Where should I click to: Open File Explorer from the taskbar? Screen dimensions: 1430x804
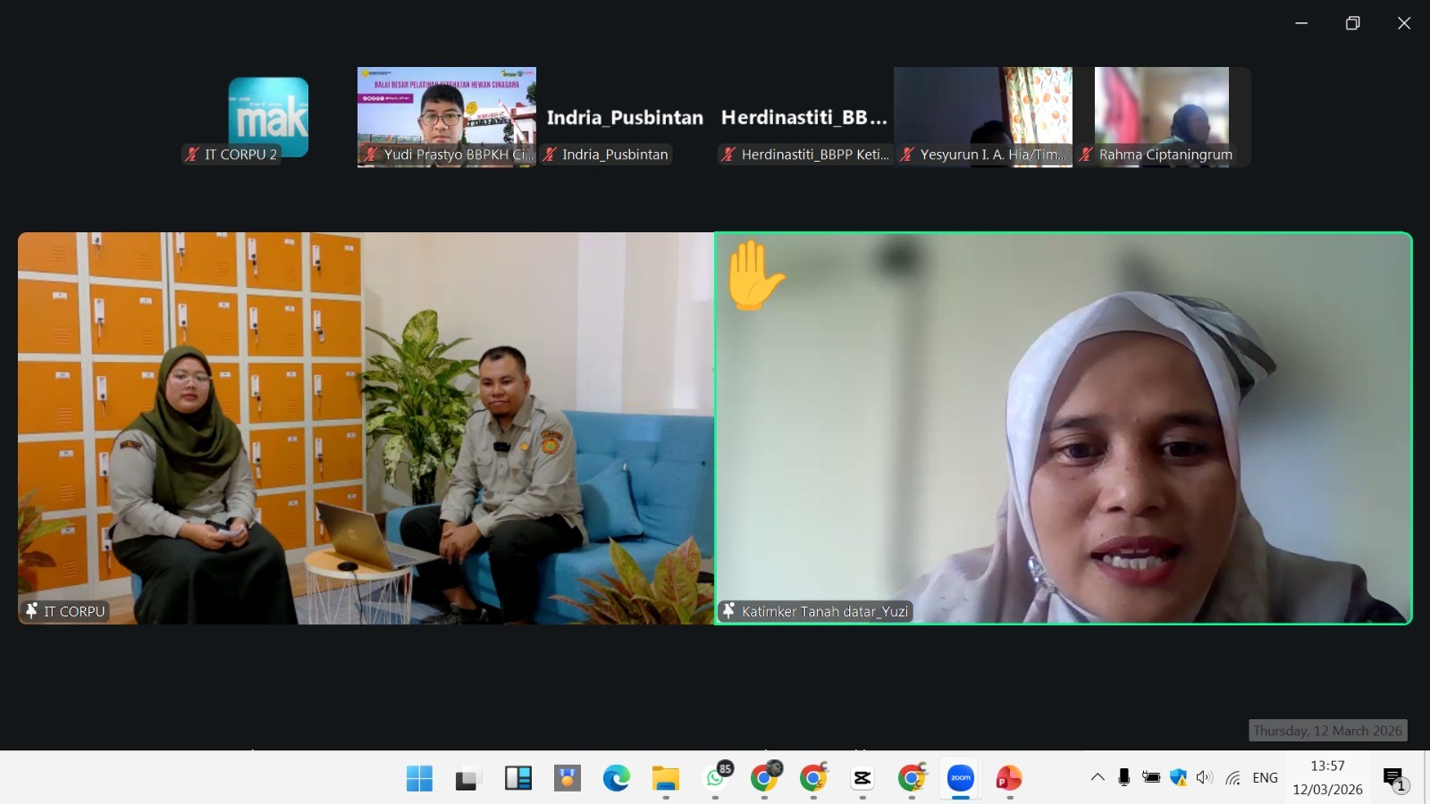tap(665, 778)
